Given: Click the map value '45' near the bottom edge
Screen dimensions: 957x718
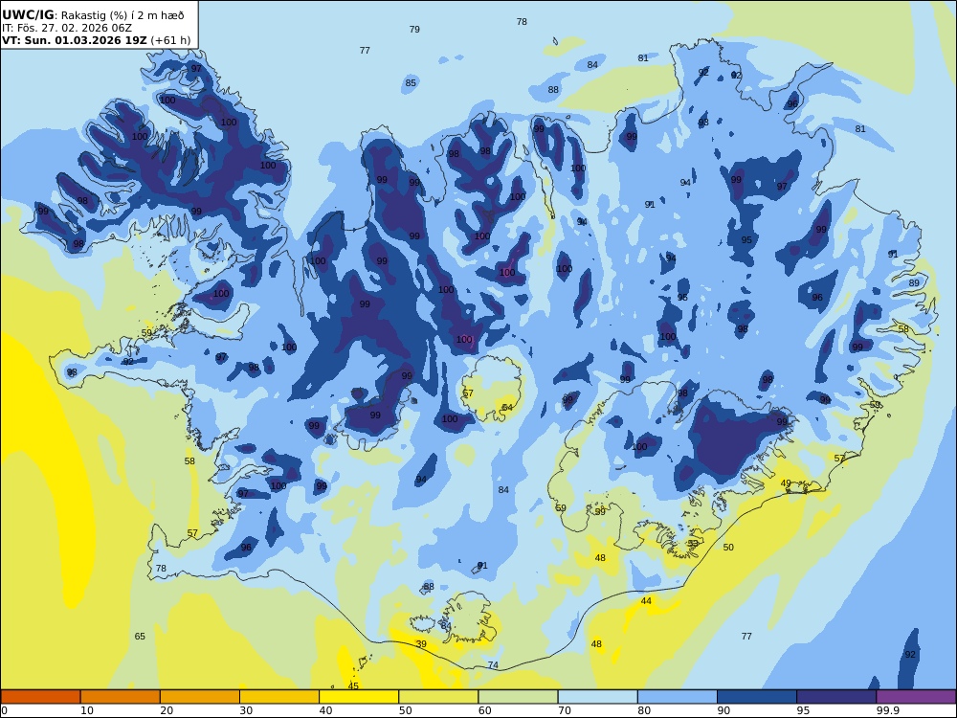Looking at the screenshot, I should 353,686.
